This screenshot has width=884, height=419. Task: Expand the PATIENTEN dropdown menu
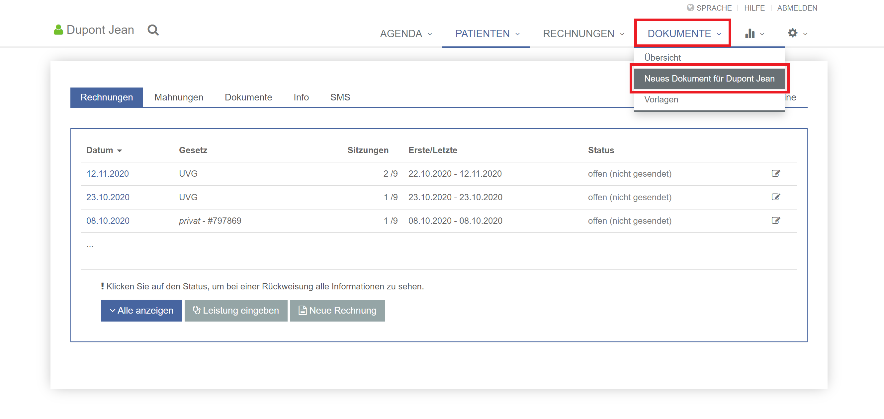point(487,33)
